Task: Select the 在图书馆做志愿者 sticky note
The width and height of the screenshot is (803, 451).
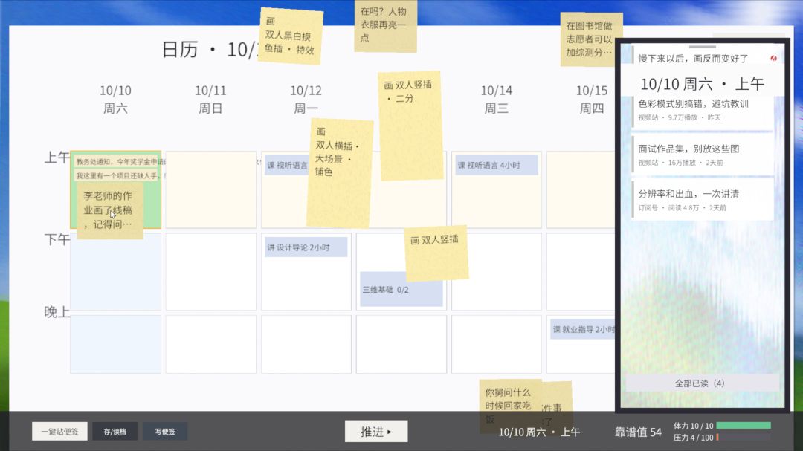Action: 591,39
